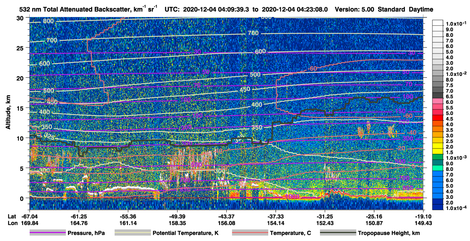Click longitude value '152.43'
The width and height of the screenshot is (470, 241).
tap(325, 223)
